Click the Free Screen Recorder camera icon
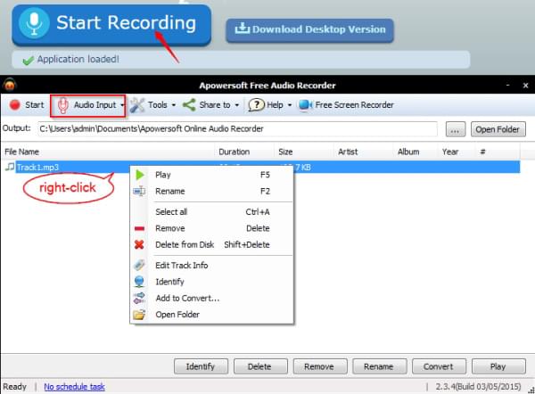Viewport: 535px width, 394px height. (305, 105)
